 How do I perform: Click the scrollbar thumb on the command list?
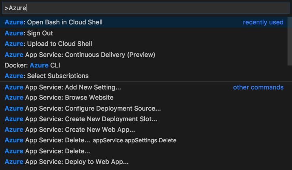(x=290, y=41)
